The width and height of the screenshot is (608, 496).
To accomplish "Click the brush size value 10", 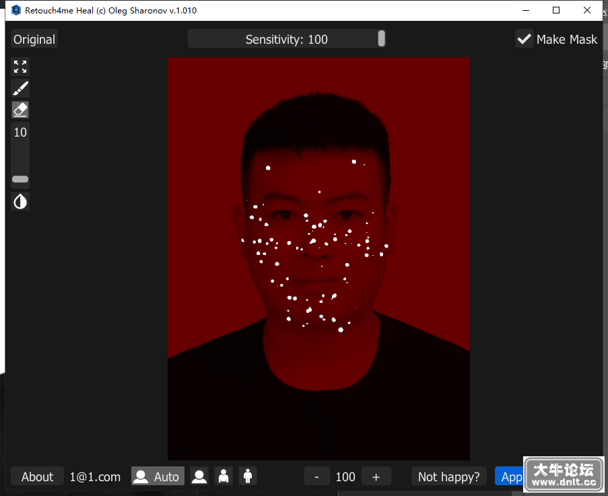I will click(x=20, y=133).
